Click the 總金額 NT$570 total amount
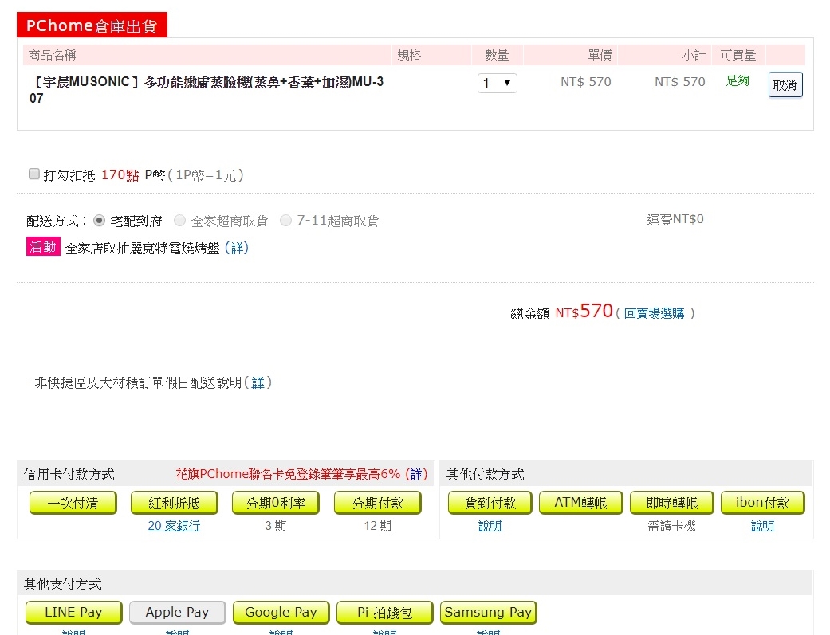The image size is (830, 635). (561, 312)
